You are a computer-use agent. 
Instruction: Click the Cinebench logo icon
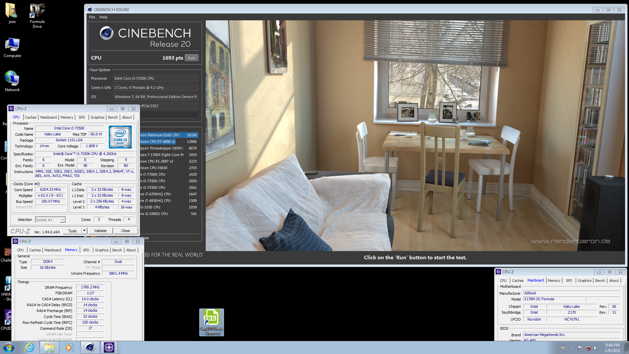[x=106, y=33]
